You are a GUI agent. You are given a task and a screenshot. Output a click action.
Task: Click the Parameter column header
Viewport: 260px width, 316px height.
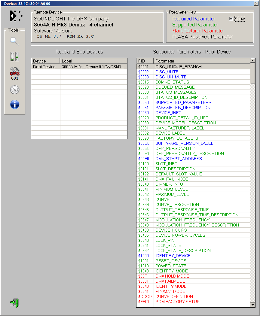coord(201,61)
